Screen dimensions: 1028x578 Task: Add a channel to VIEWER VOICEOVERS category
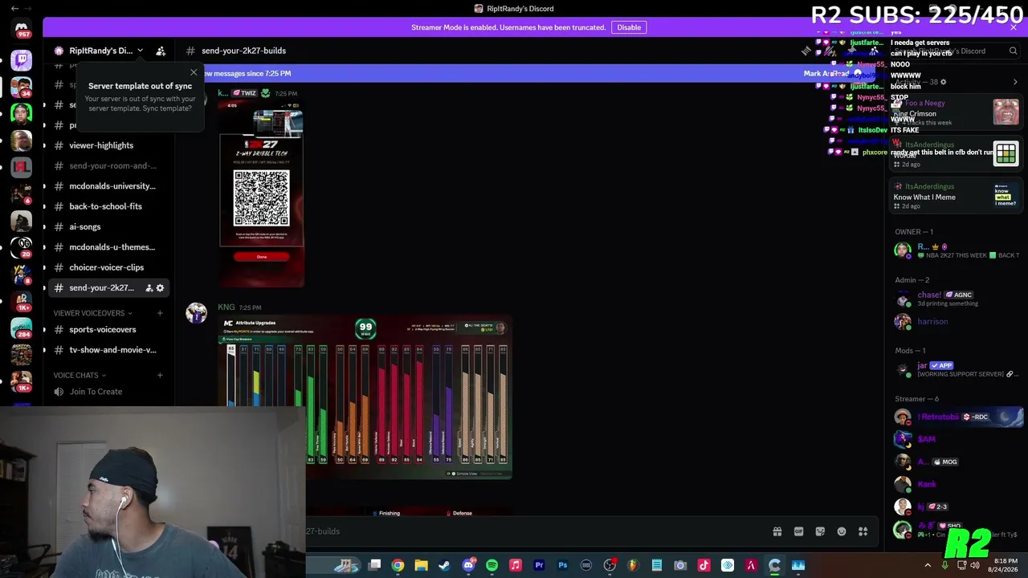[x=160, y=313]
